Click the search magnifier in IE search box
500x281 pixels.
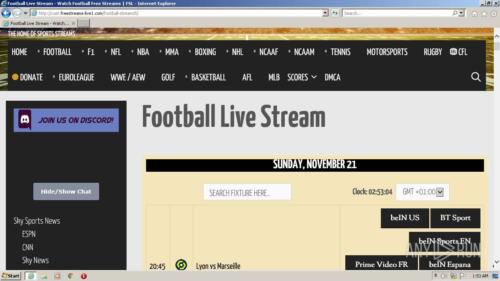click(x=455, y=13)
